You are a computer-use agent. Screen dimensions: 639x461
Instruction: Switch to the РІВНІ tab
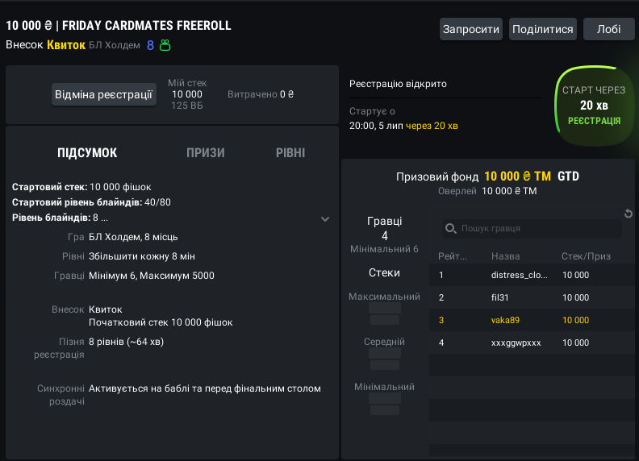[x=290, y=153]
